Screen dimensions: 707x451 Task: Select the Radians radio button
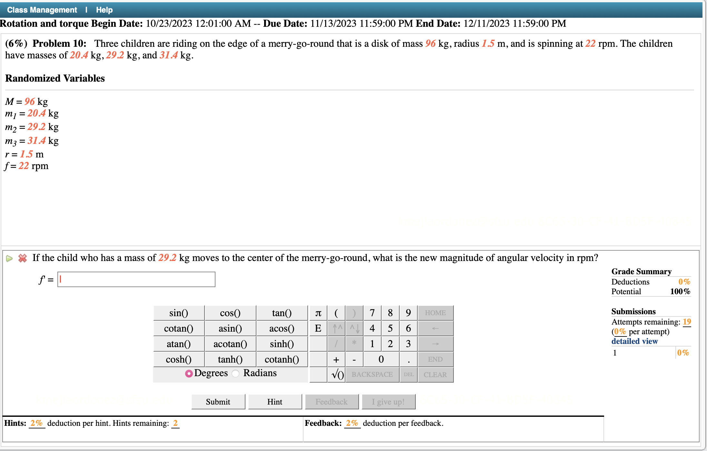coord(235,373)
